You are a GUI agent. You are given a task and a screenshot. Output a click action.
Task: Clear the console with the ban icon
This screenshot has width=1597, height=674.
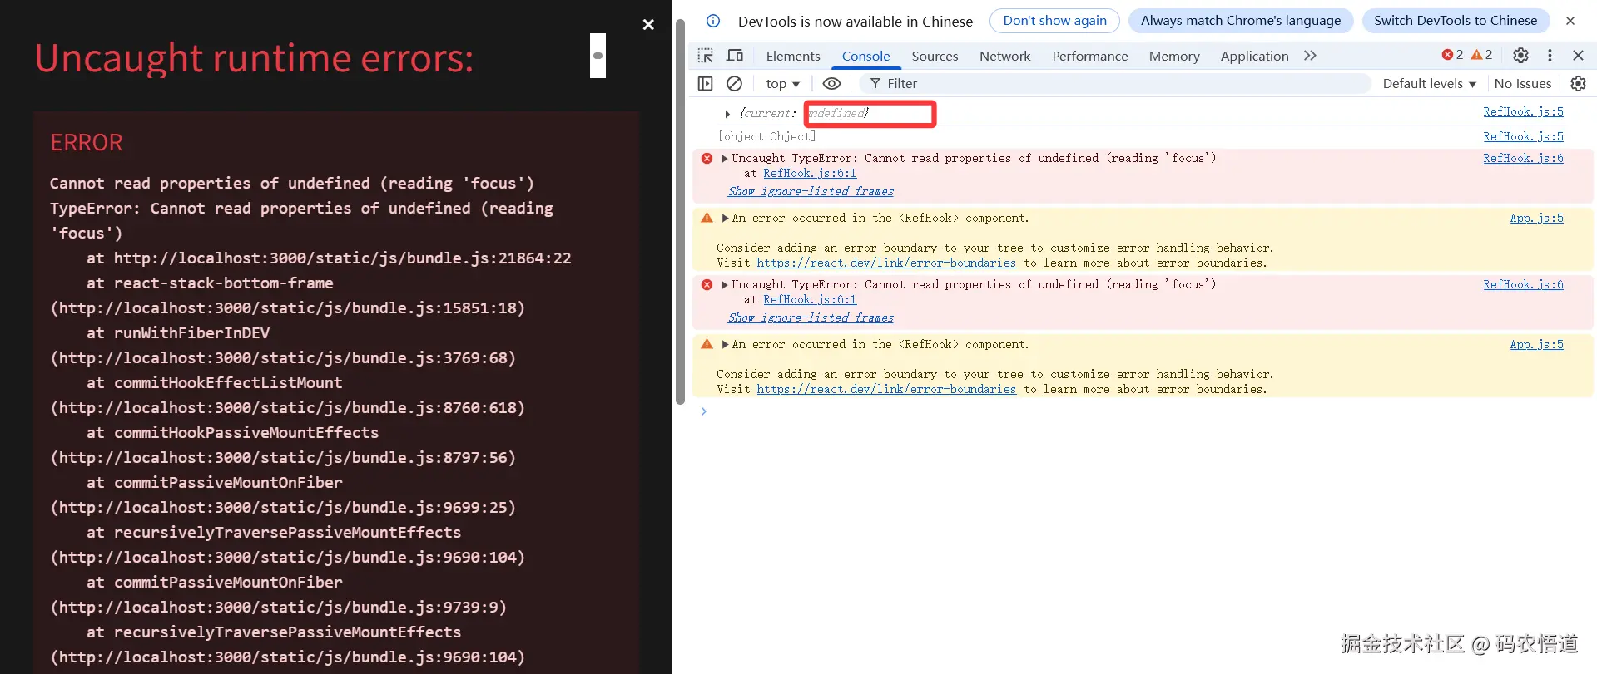click(x=734, y=83)
